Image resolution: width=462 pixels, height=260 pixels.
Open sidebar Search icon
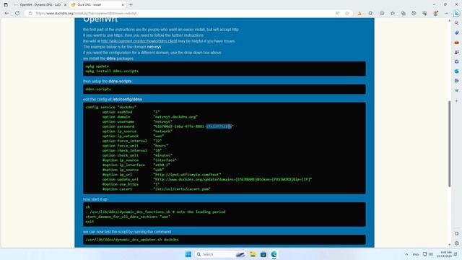coord(456,23)
